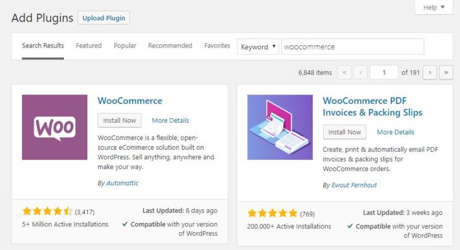
Task: Click the Automattic author link
Action: [122, 183]
